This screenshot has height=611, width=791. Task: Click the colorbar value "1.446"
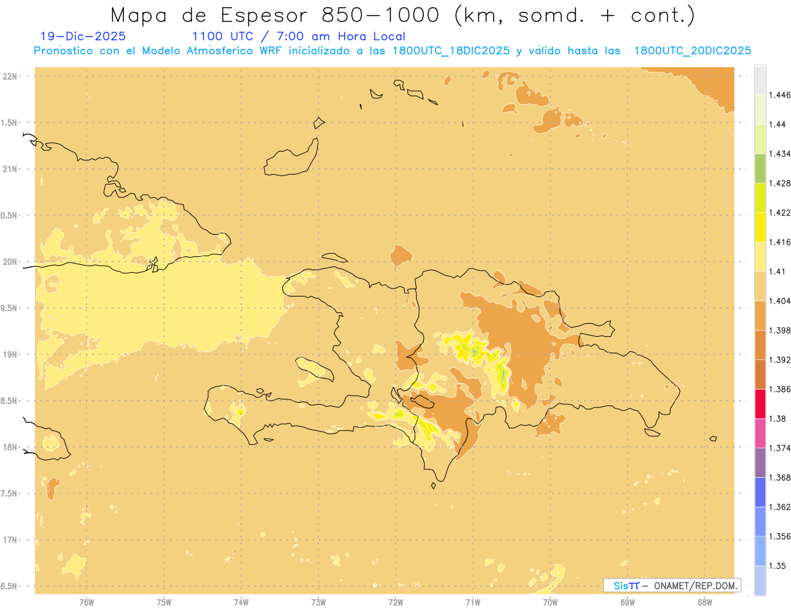click(x=780, y=95)
